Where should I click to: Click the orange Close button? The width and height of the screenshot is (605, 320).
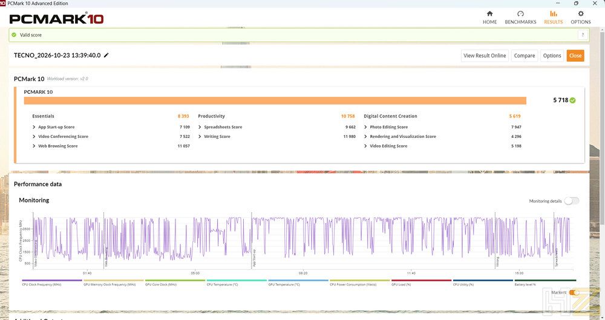click(575, 56)
